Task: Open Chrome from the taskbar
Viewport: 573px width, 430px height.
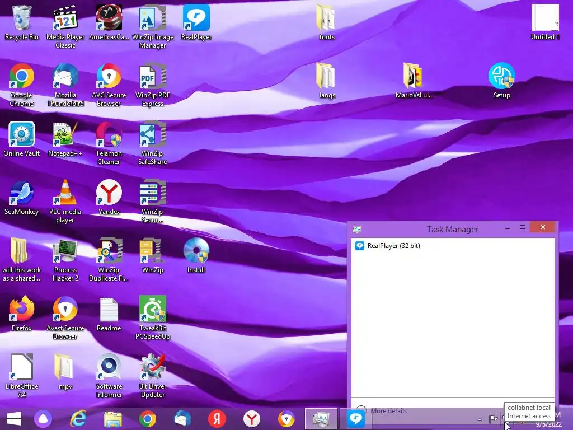Action: click(148, 419)
